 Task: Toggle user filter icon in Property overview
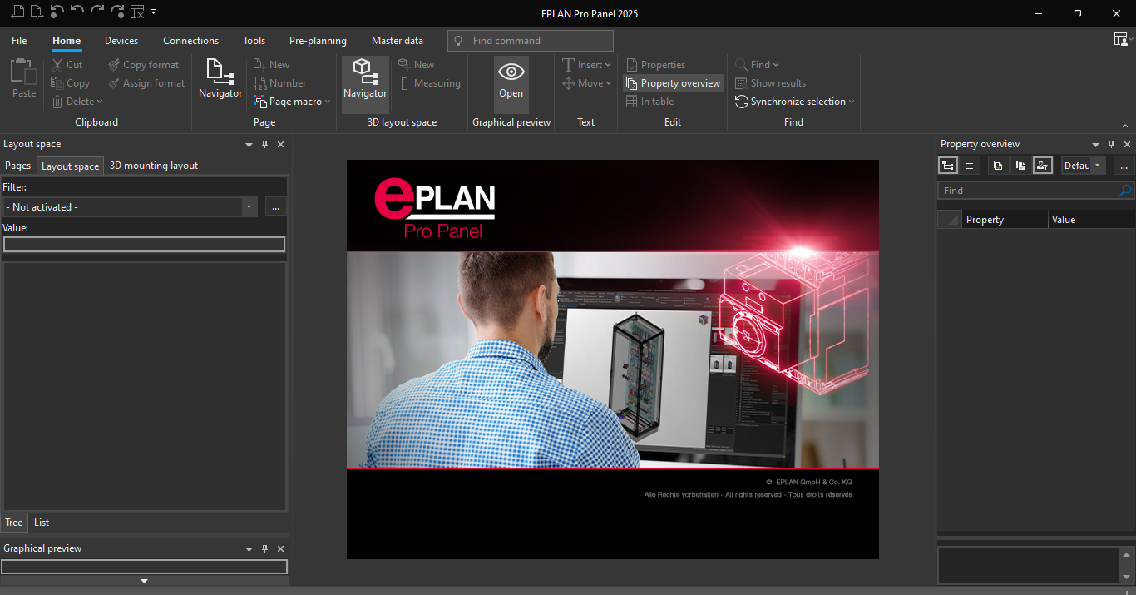(x=1043, y=165)
